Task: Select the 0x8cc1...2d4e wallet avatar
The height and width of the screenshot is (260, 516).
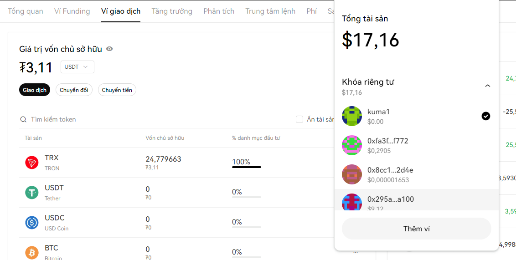Action: click(x=352, y=174)
